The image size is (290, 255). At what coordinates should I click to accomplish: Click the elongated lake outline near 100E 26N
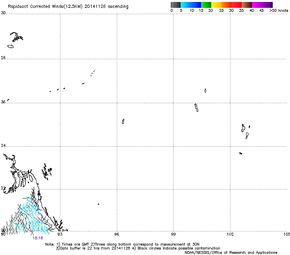(196, 107)
